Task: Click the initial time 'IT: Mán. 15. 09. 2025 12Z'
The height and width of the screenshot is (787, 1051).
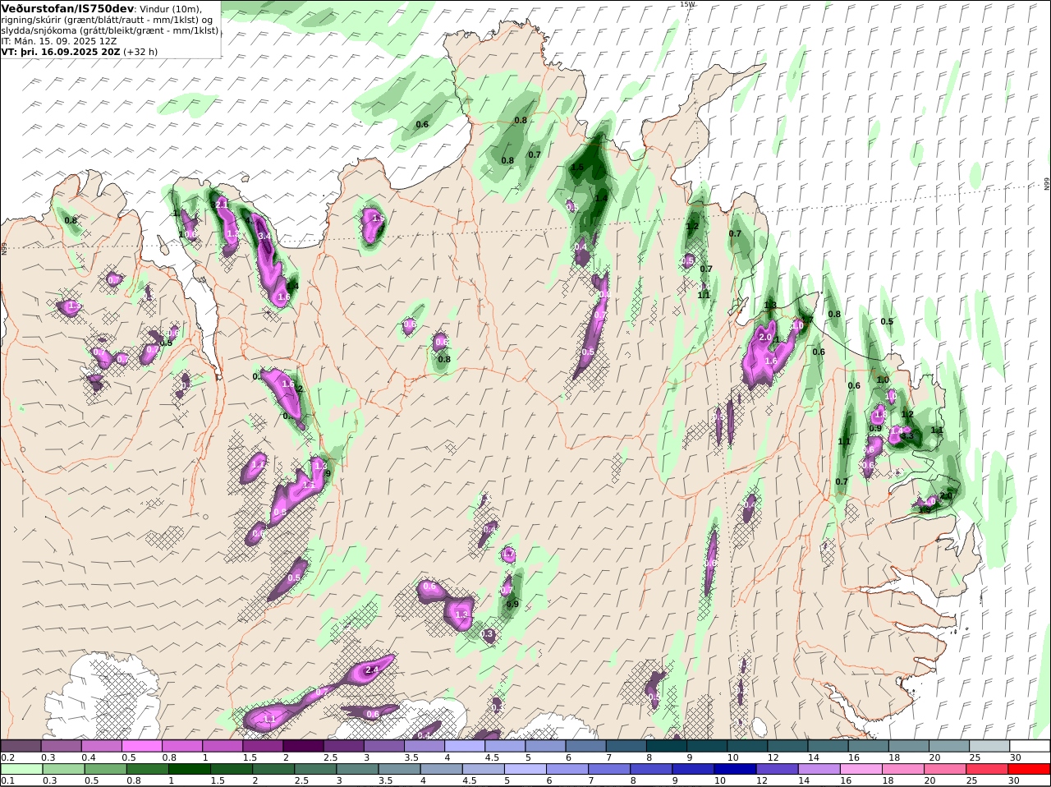Action: [x=58, y=40]
